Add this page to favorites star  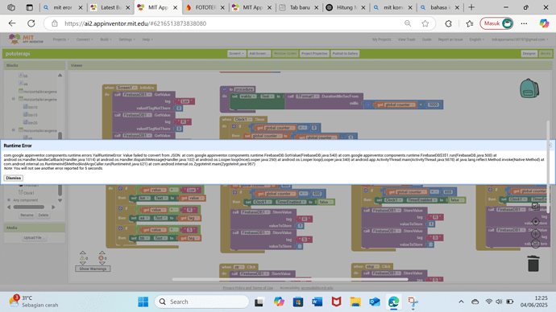pyautogui.click(x=425, y=23)
